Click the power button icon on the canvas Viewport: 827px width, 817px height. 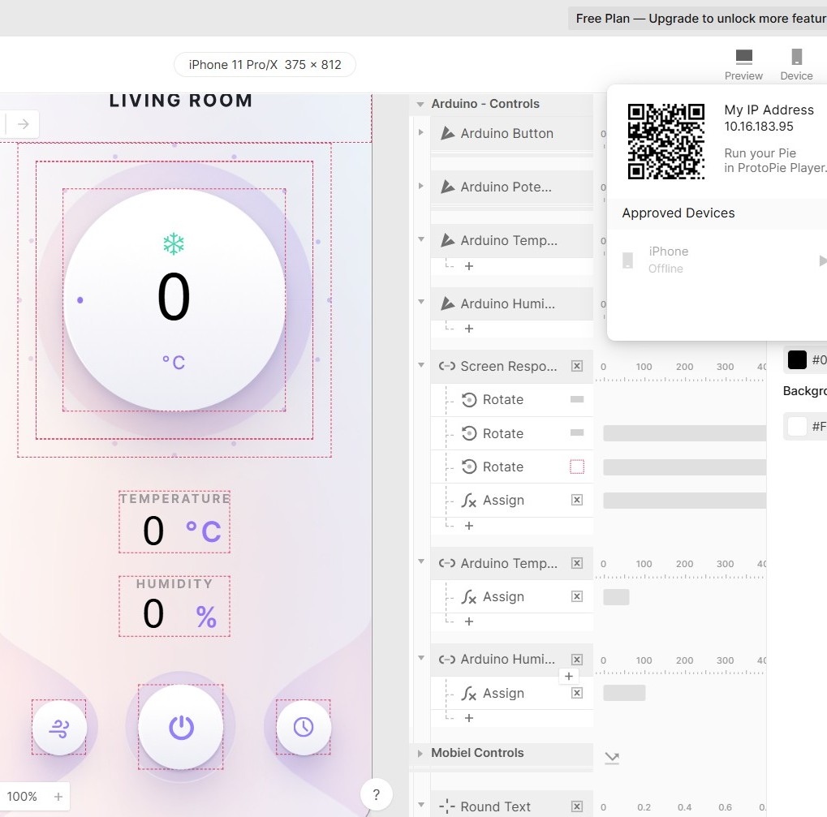(x=180, y=727)
